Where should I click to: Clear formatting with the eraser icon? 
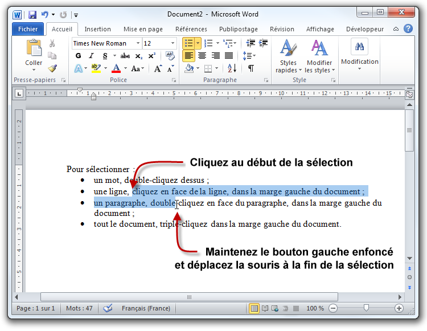(x=170, y=56)
